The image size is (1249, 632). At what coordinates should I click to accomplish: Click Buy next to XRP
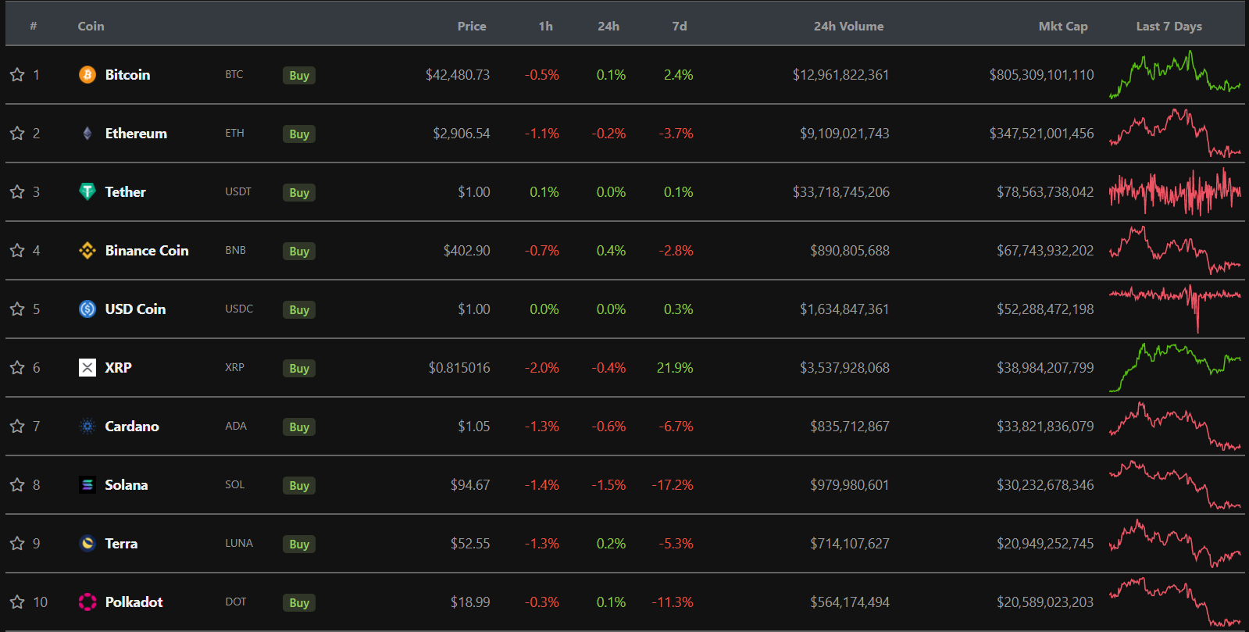coord(299,368)
